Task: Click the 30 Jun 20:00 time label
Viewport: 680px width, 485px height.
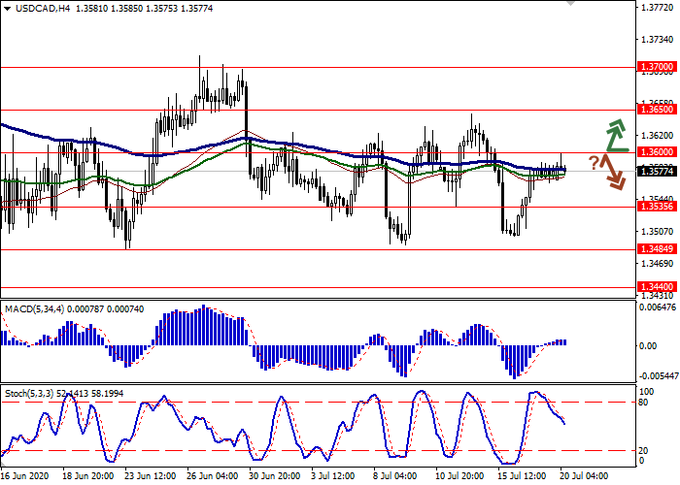Action: [x=274, y=476]
